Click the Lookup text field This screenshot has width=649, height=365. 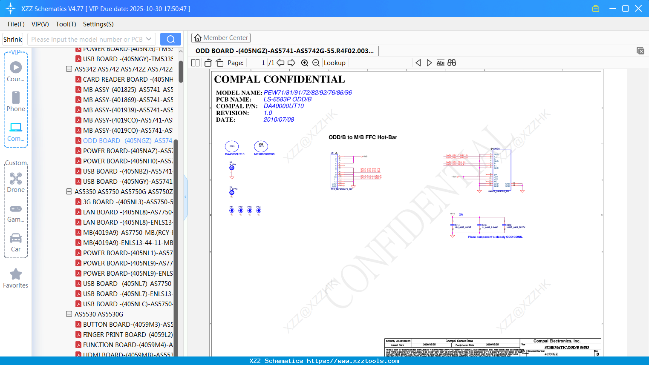click(380, 63)
